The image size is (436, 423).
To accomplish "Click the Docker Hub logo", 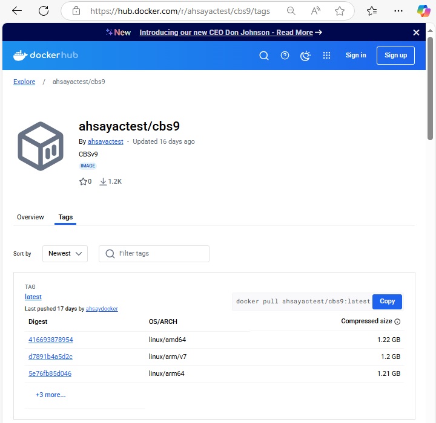I will tap(45, 55).
